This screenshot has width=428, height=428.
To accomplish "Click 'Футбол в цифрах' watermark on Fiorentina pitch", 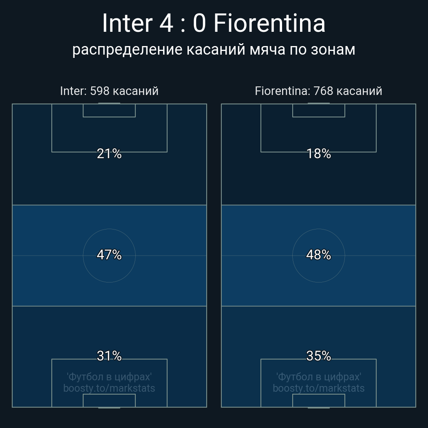I will pos(318,377).
